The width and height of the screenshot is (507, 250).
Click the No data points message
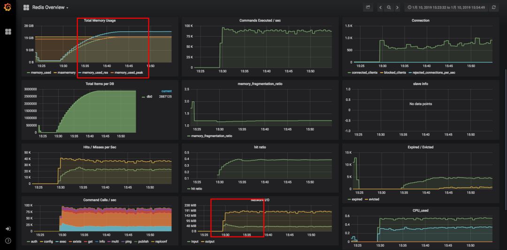tap(420, 104)
